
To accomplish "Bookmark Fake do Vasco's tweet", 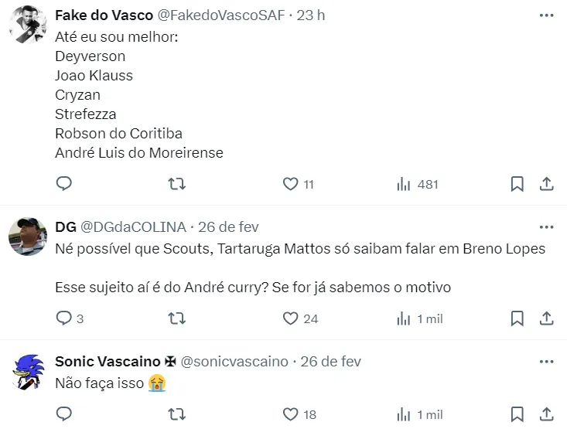I will click(x=517, y=184).
